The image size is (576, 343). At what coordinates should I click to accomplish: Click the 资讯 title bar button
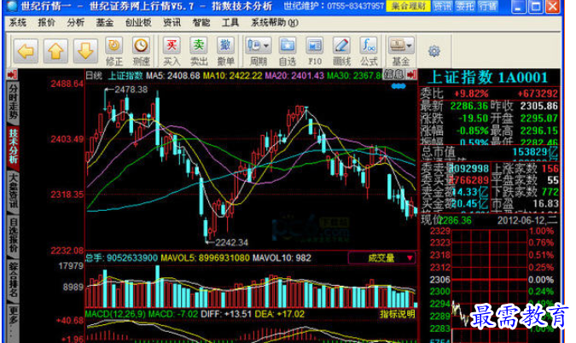442,6
